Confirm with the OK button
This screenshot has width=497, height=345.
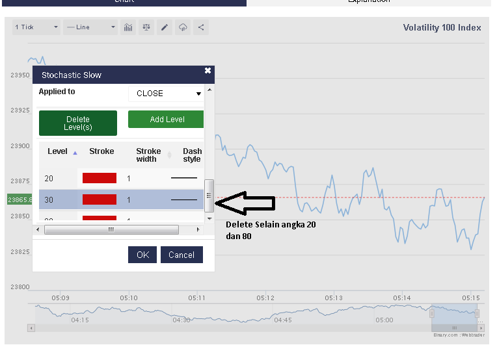point(142,255)
